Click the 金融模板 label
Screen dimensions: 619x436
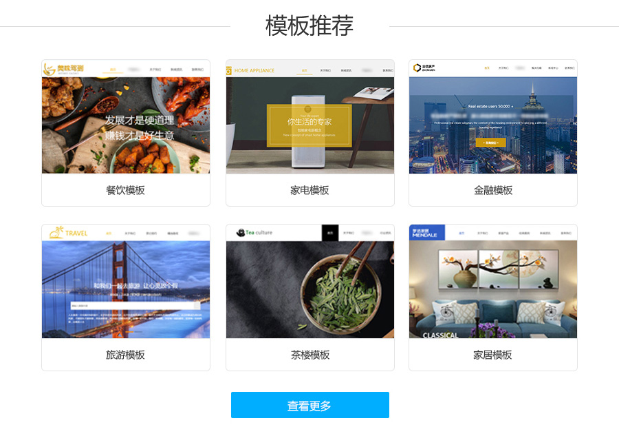(x=493, y=191)
